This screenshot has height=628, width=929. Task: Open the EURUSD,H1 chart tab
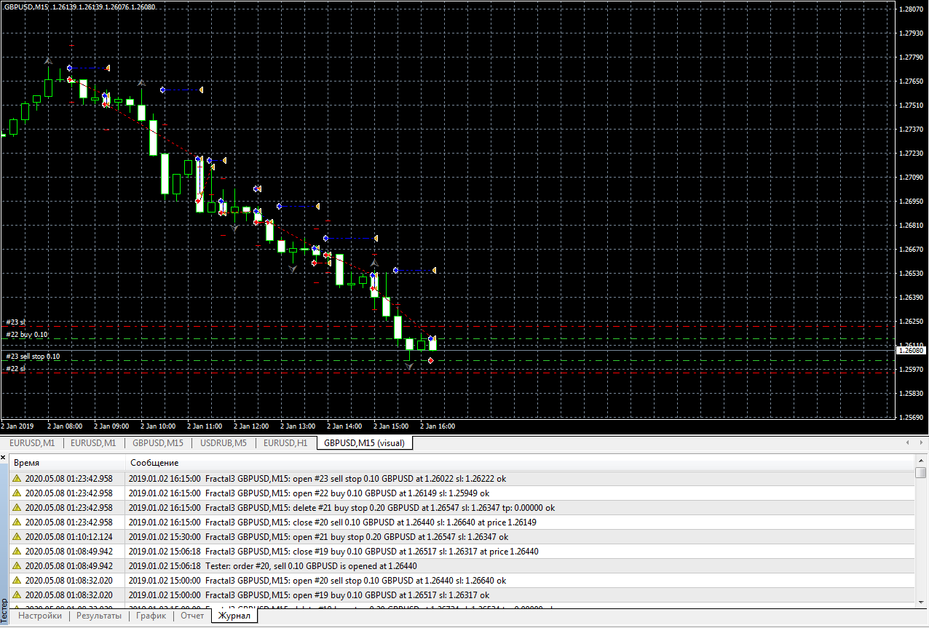(285, 442)
